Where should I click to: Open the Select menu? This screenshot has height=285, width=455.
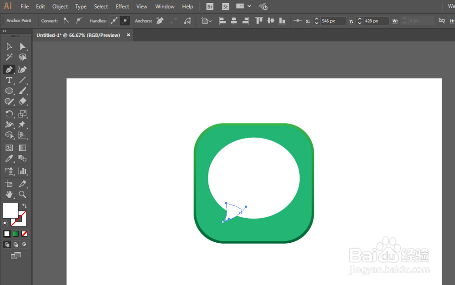click(x=101, y=6)
